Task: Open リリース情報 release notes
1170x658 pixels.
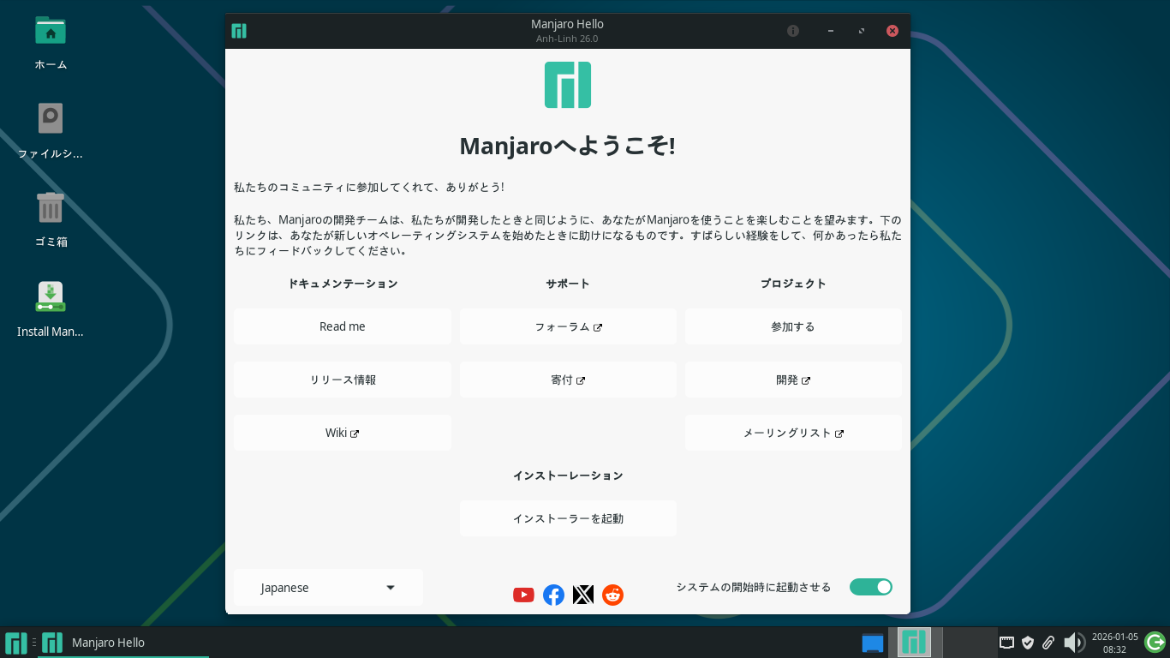Action: coord(343,380)
